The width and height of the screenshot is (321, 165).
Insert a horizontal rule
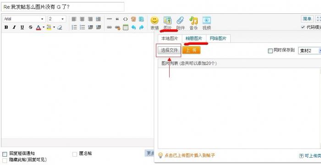(x=109, y=19)
